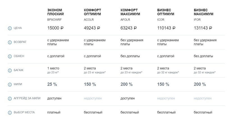Click info icon beside АПГРЕЙД ЗА МИЛИ
Image resolution: width=230 pixels, height=118 pixels.
(10, 98)
